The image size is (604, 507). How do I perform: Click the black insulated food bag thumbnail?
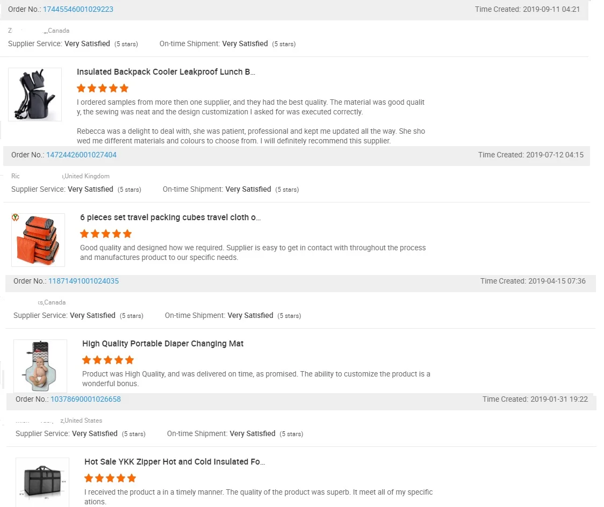point(42,482)
